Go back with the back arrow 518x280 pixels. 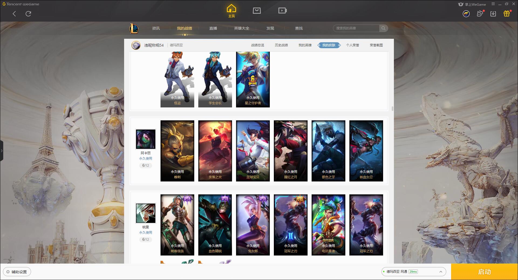(14, 14)
